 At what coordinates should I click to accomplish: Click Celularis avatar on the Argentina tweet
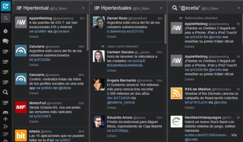(x=21, y=51)
